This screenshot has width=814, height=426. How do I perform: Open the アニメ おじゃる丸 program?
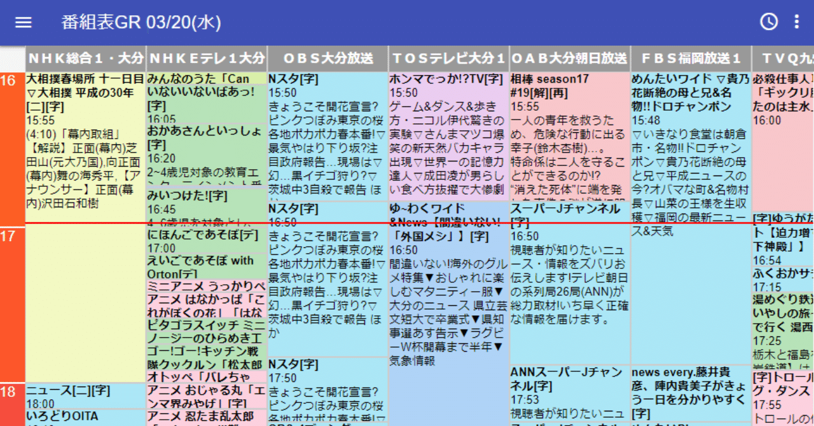(207, 395)
